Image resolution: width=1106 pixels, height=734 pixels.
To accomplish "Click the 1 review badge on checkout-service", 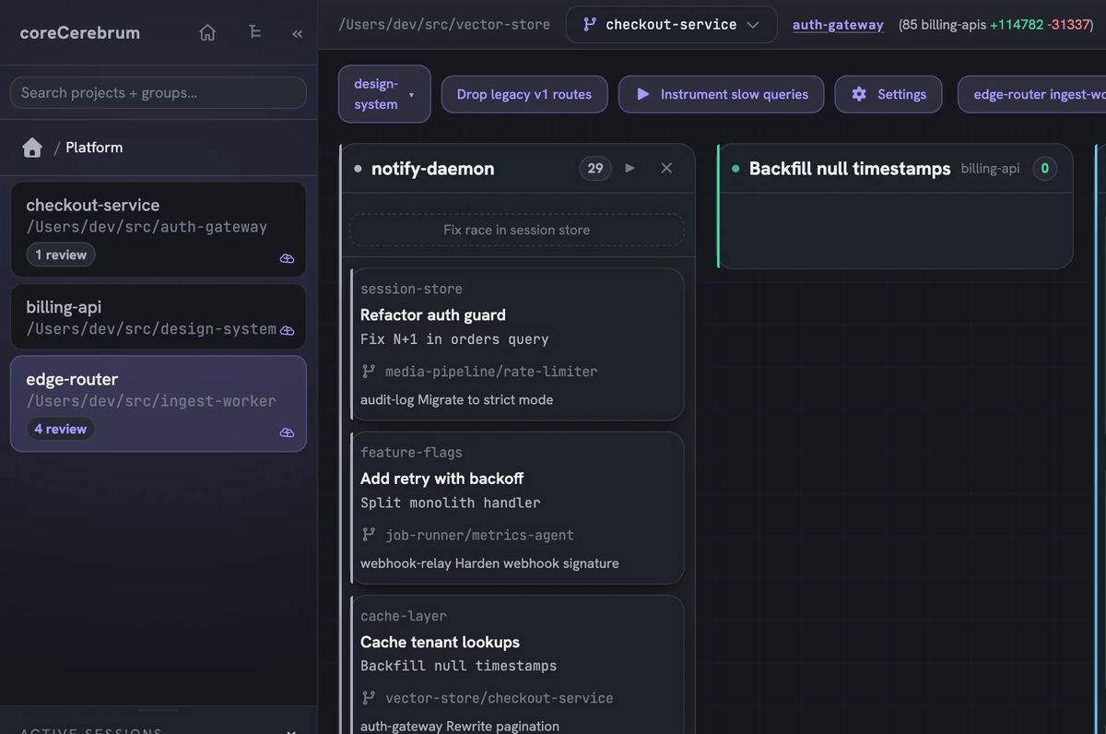I will point(61,255).
